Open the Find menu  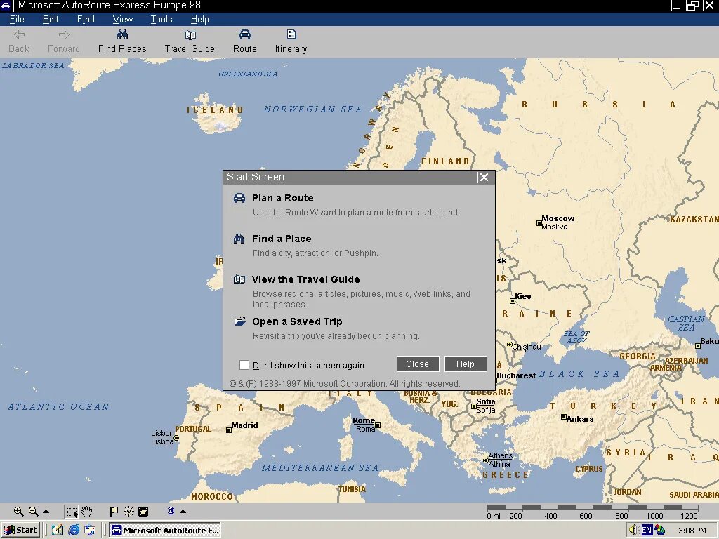coord(86,19)
